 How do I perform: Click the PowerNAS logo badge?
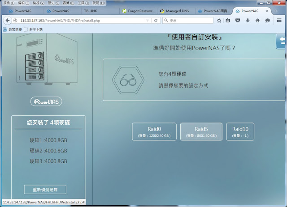46,101
